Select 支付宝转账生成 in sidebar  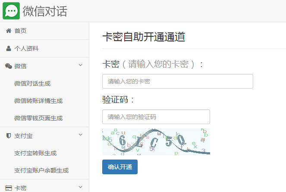click(x=35, y=153)
